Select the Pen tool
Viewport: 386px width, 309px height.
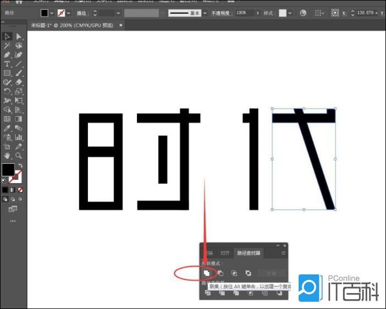tap(7, 55)
